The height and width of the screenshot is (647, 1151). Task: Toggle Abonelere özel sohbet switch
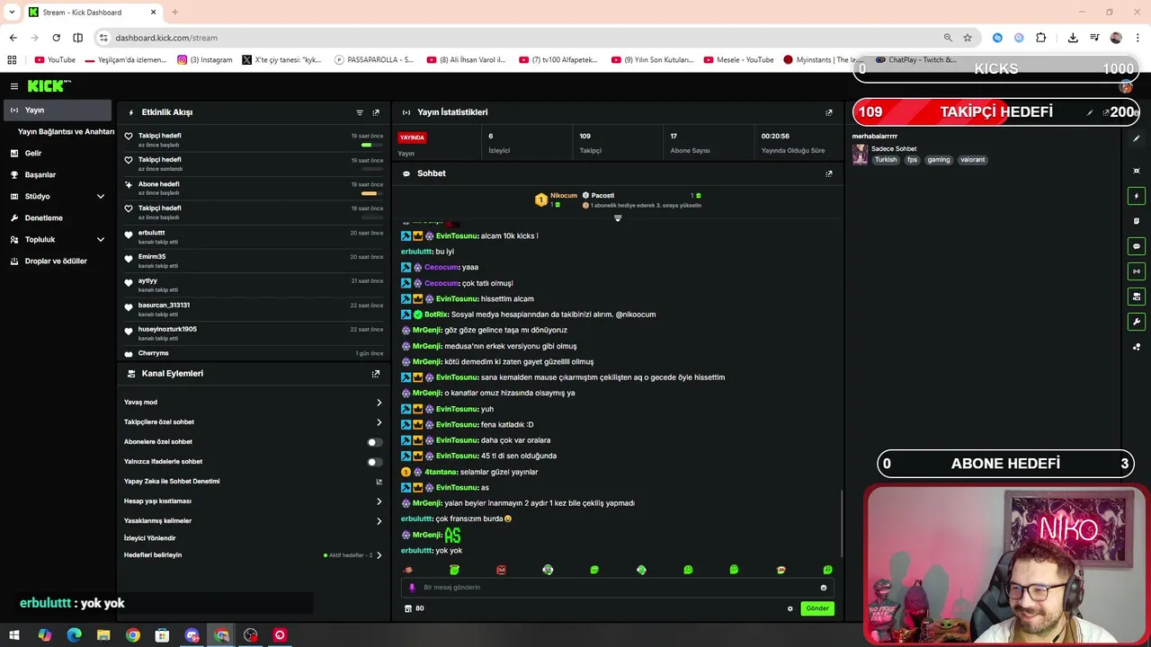[x=374, y=442]
